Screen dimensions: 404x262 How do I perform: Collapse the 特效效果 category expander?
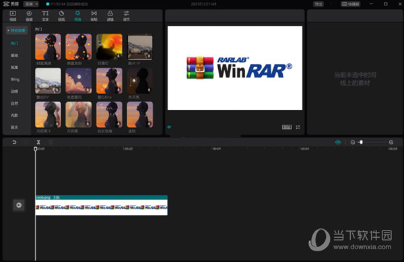pos(17,30)
